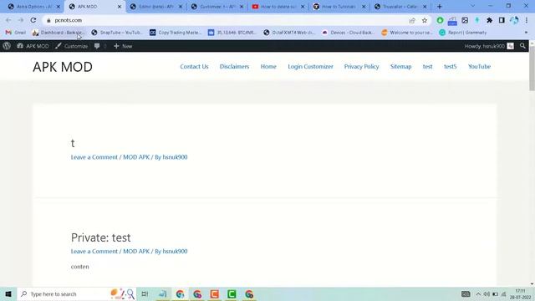This screenshot has width=535, height=301.
Task: Focus the 'Type here to search' taskbar box
Action: point(76,293)
